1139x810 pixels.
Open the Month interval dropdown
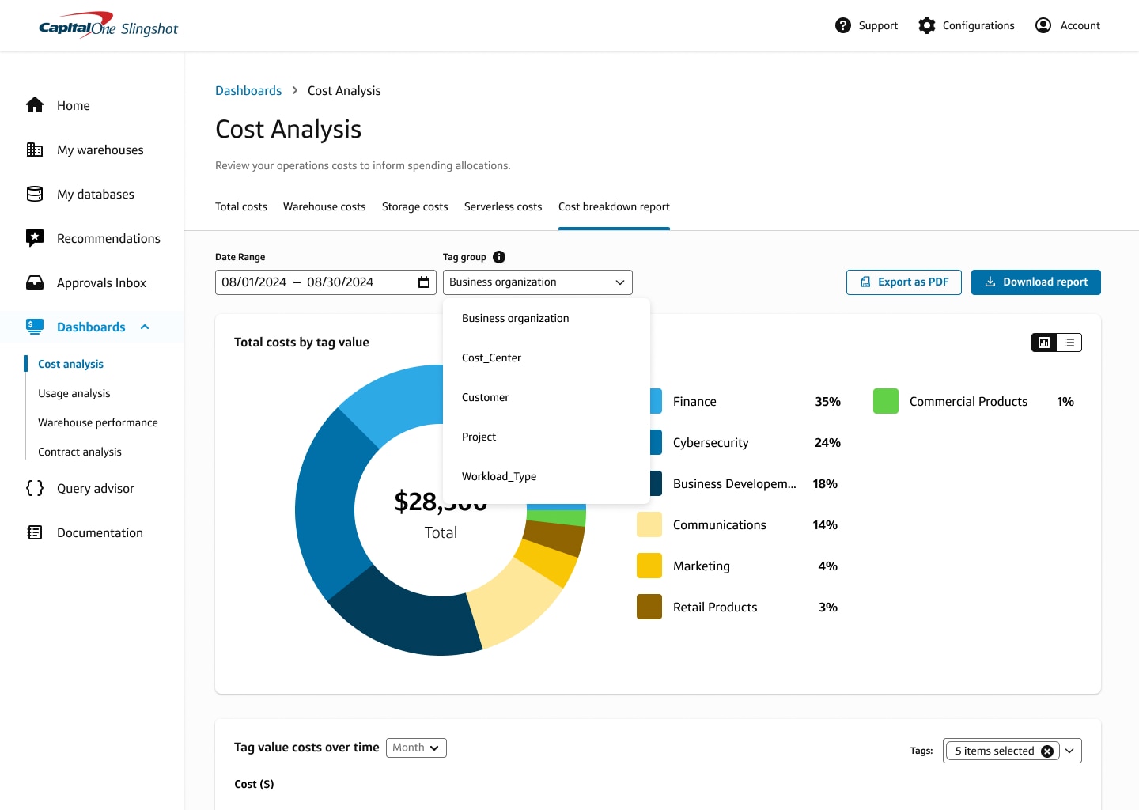[x=416, y=748]
